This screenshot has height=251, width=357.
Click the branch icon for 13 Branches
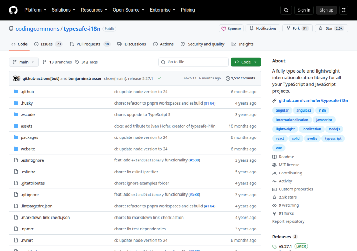point(45,62)
